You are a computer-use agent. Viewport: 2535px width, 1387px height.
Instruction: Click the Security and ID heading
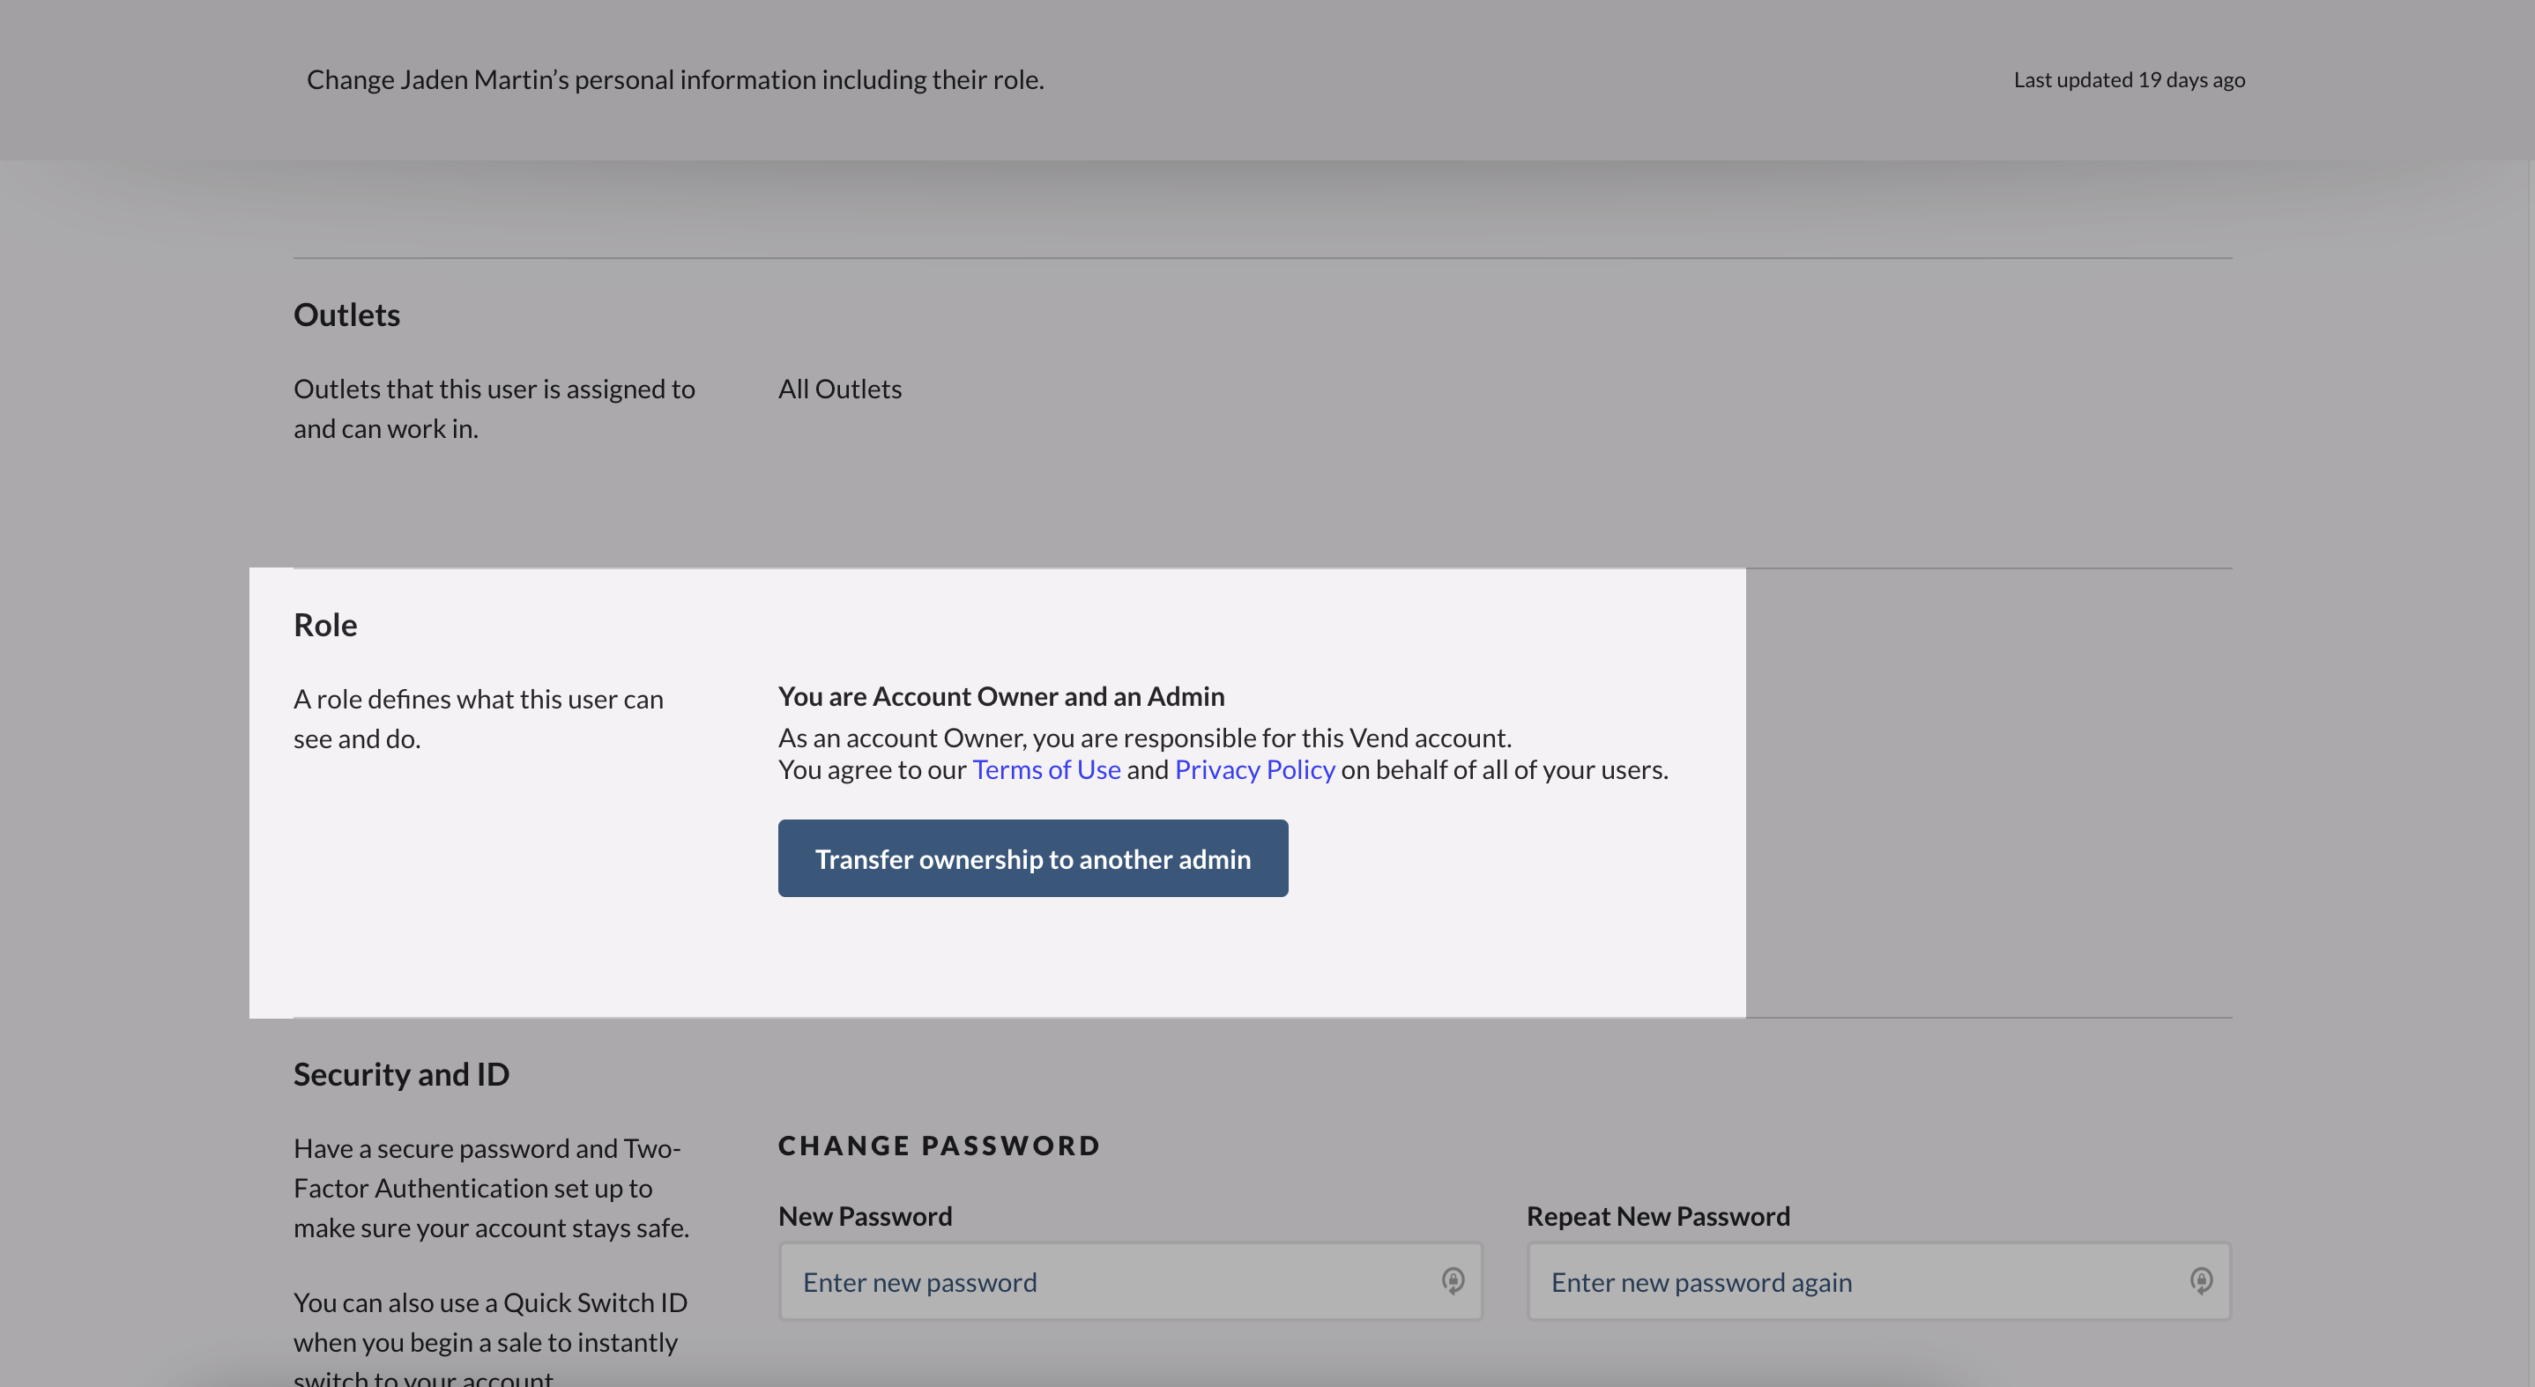(400, 1074)
